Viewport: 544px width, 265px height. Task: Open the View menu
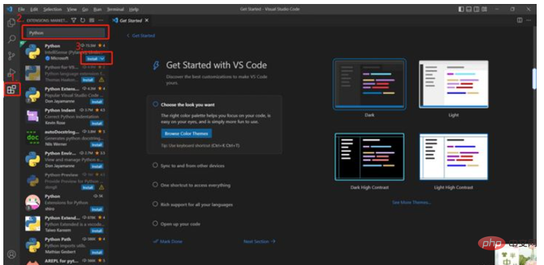pos(72,9)
